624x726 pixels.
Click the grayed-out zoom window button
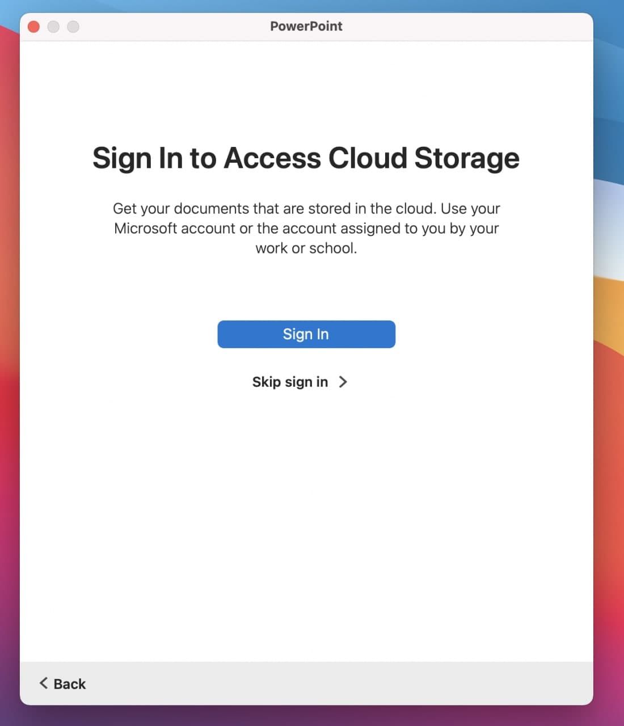(x=73, y=27)
